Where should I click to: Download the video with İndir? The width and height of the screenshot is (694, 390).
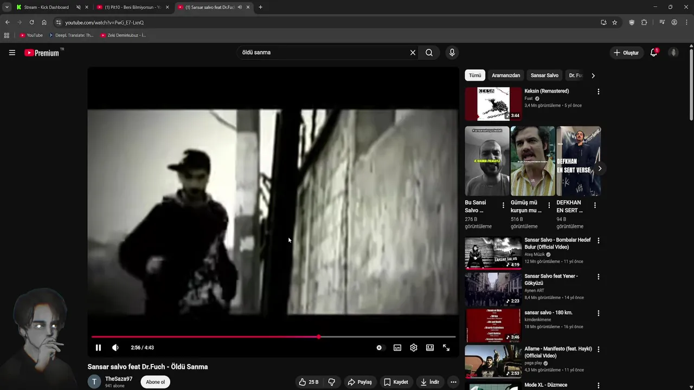[429, 382]
